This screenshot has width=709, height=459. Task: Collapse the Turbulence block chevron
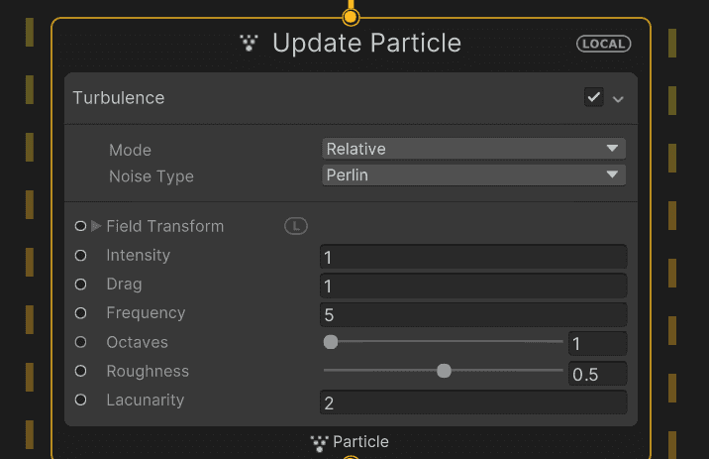pyautogui.click(x=618, y=99)
